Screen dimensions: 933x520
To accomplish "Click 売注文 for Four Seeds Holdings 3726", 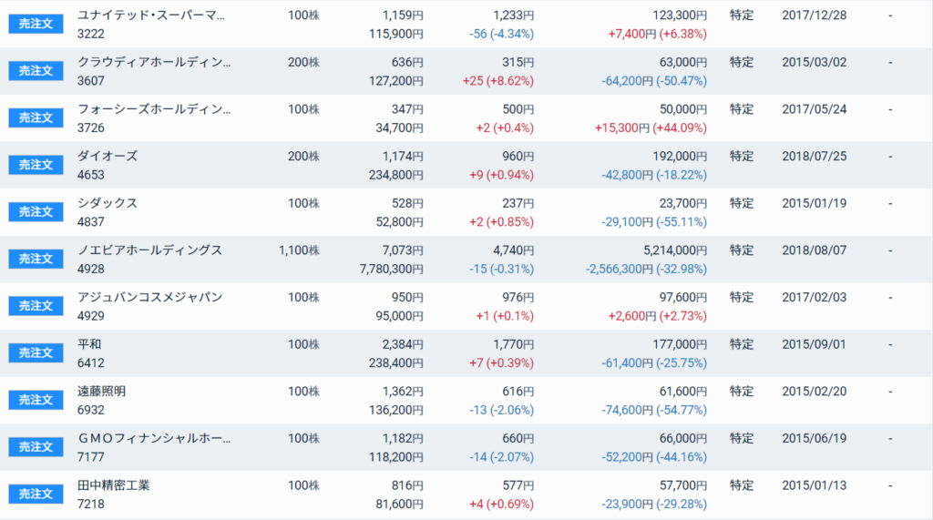I will coord(36,117).
